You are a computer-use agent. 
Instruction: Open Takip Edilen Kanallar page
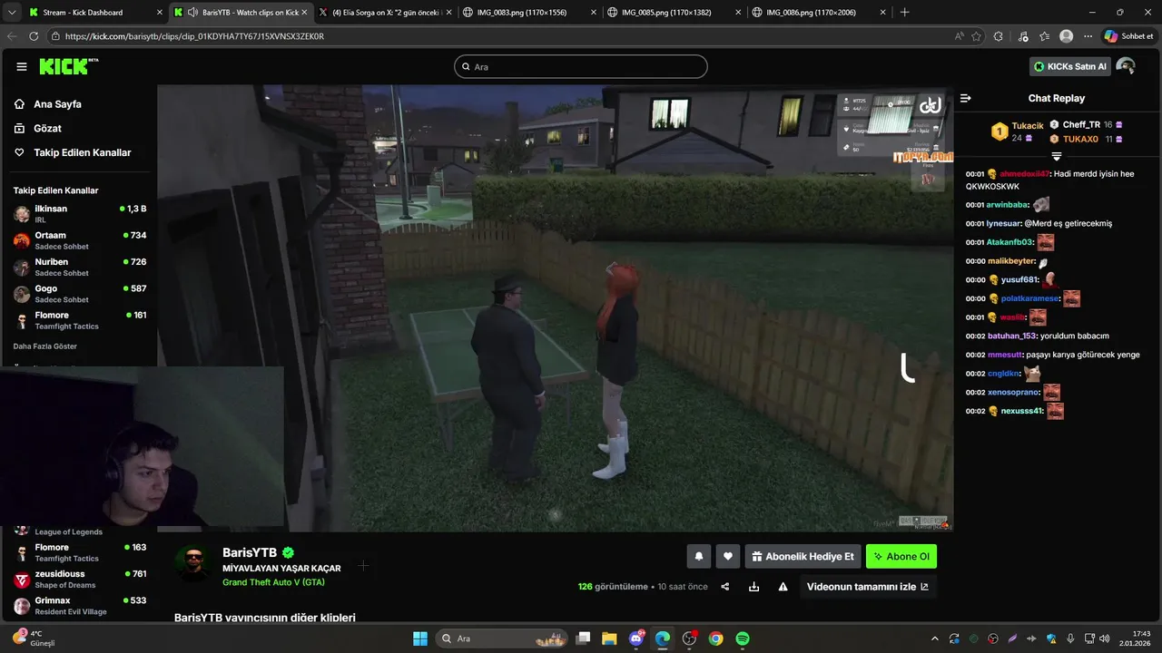point(82,152)
